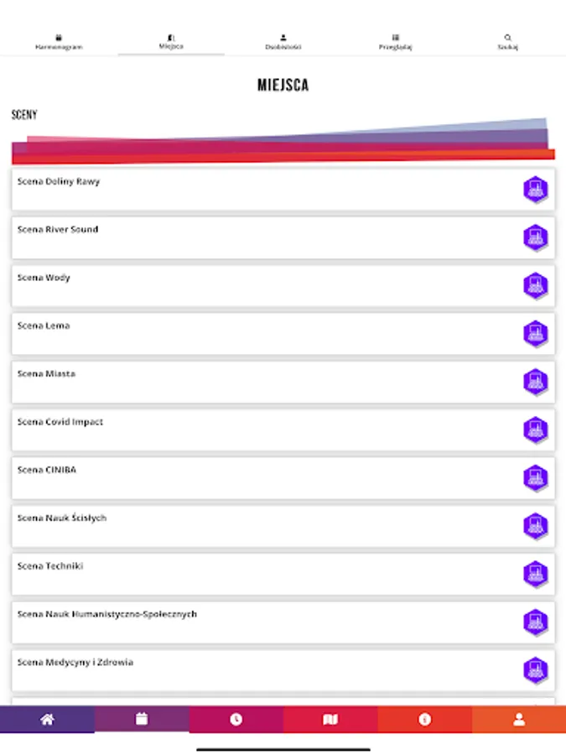The height and width of the screenshot is (755, 566).
Task: Switch to the Harmonogram tab
Action: tap(59, 43)
